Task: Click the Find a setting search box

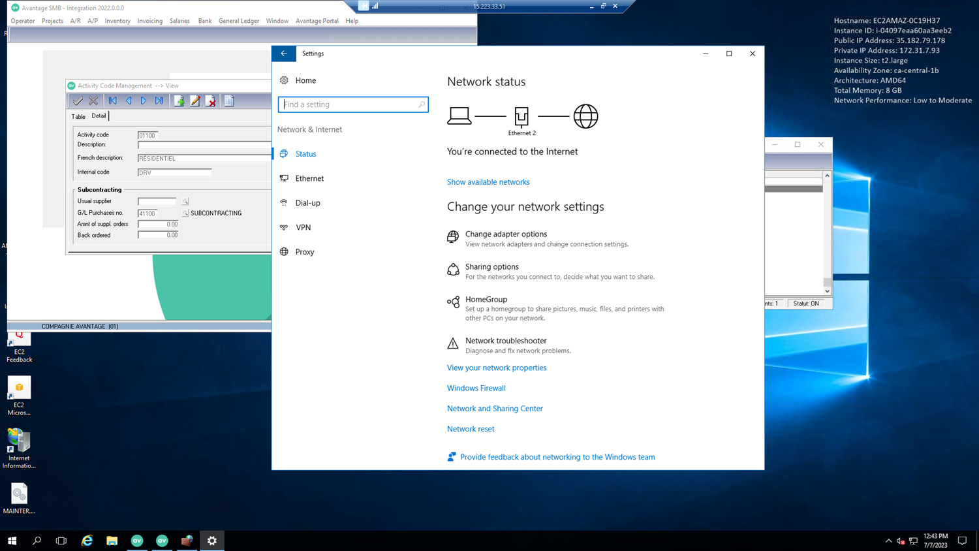Action: pyautogui.click(x=353, y=104)
